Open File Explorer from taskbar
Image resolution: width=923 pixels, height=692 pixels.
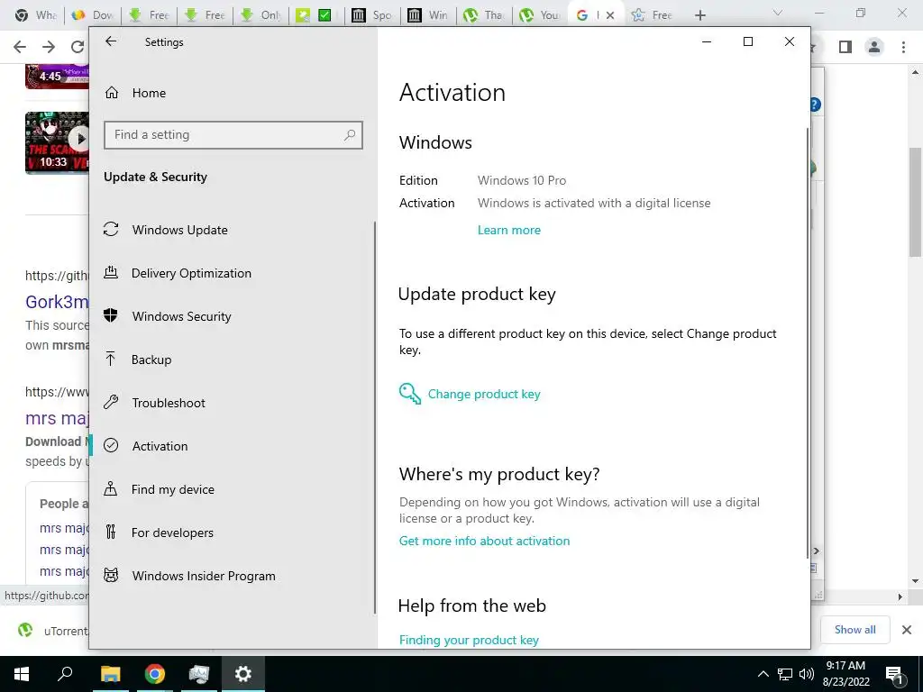coord(110,674)
